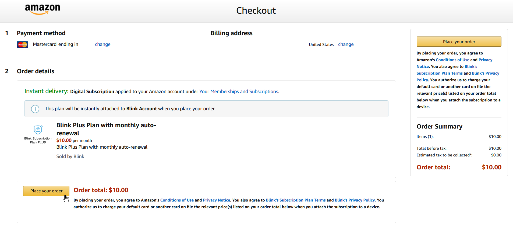Click the Items (1) amount row
Screen dimensions: 513x227
pos(459,137)
